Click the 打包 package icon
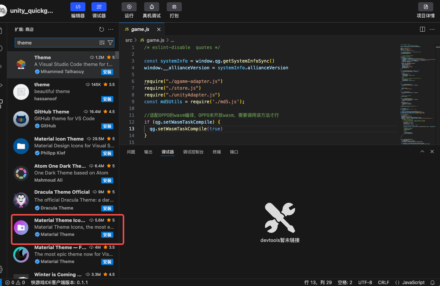Screen dimensions: 440x286 [x=174, y=7]
